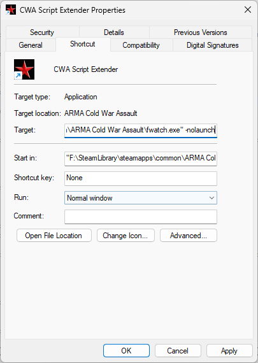This screenshot has height=363, width=258.
Task: Click the red star shortcut icon
Action: [24, 69]
